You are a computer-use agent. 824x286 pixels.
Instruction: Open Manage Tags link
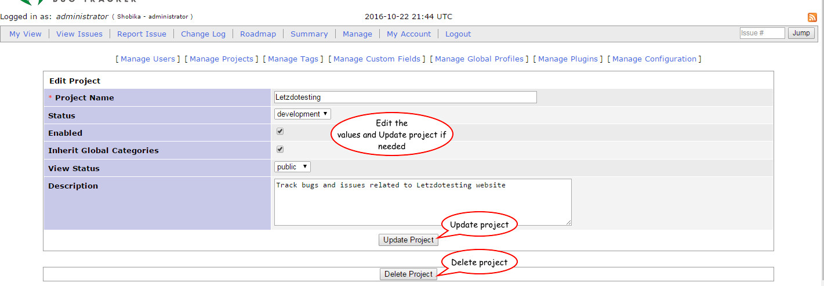click(293, 59)
